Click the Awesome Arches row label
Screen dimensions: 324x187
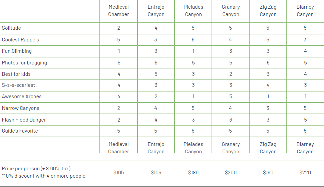[22, 97]
